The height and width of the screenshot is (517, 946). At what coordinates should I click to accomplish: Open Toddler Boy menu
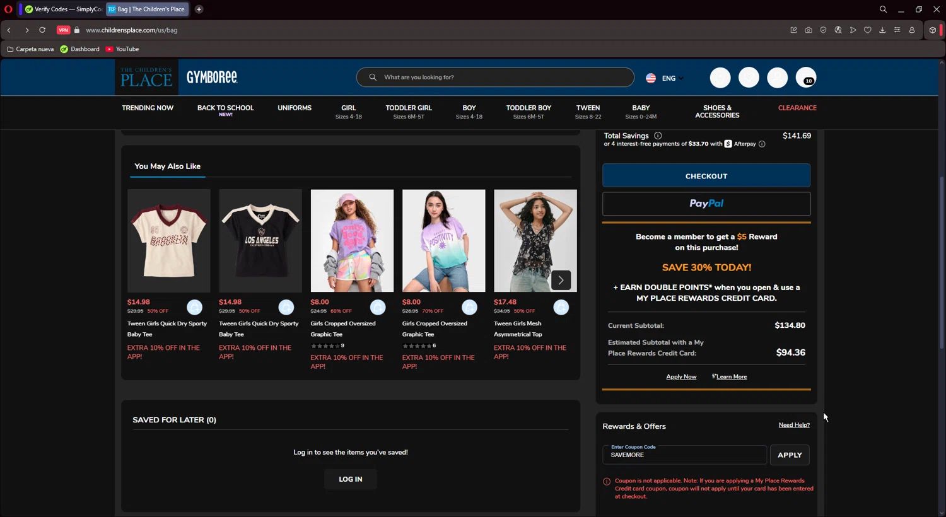tap(528, 112)
